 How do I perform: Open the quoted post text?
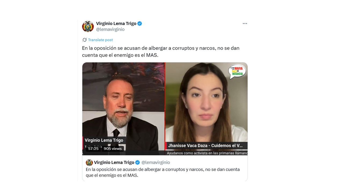coord(163,172)
